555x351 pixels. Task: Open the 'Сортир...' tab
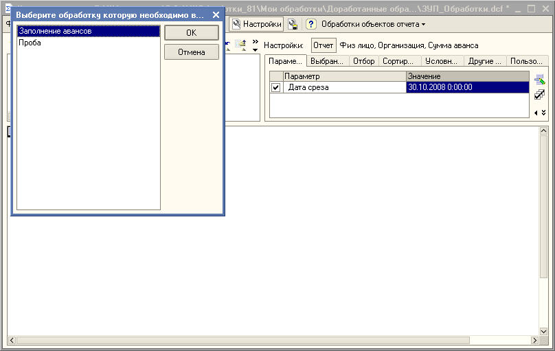coord(398,61)
